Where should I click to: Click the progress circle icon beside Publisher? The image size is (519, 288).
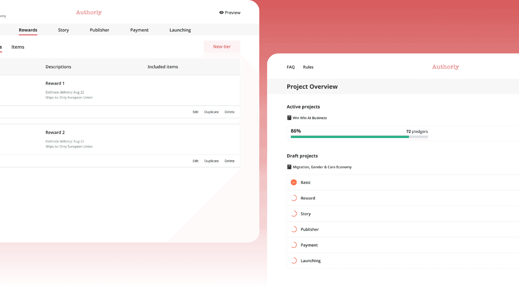294,229
